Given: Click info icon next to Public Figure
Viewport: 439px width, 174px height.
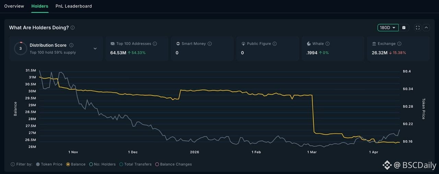Looking at the screenshot, I should pos(275,44).
